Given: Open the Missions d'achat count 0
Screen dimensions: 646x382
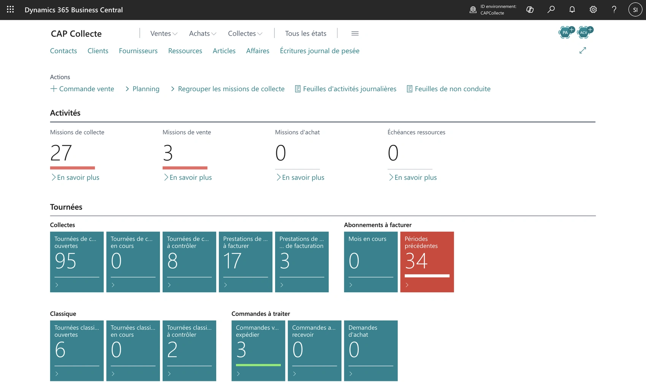Looking at the screenshot, I should (280, 153).
